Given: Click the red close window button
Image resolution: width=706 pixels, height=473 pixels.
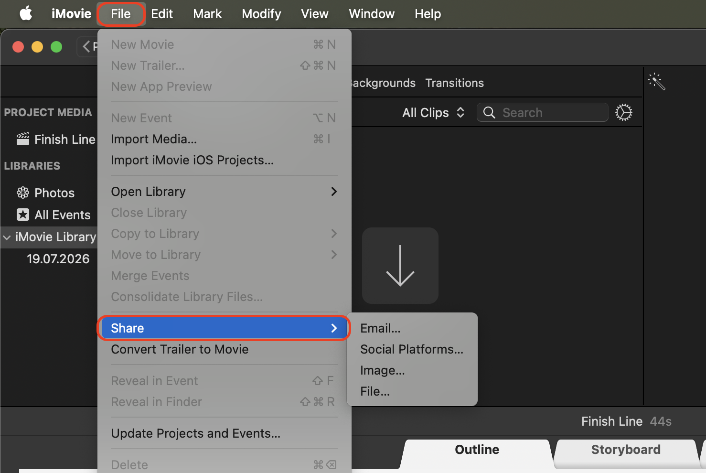Looking at the screenshot, I should click(x=18, y=47).
